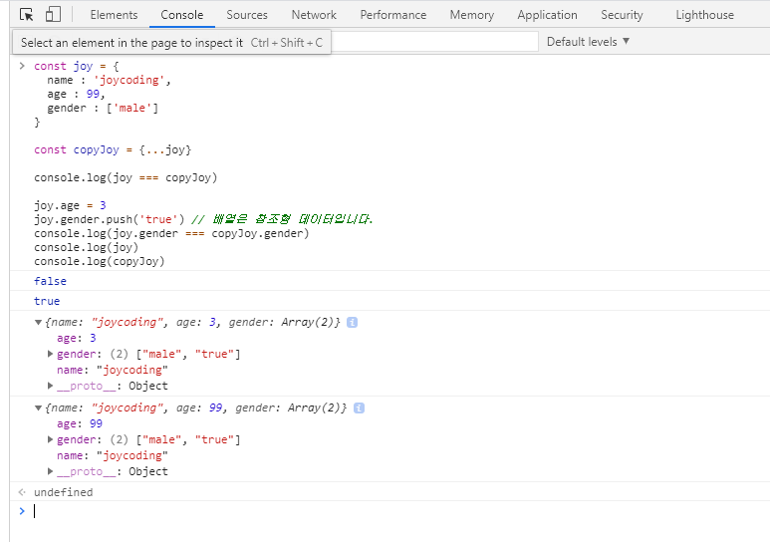Image resolution: width=770 pixels, height=542 pixels.
Task: Open the Network tab
Action: pos(314,15)
